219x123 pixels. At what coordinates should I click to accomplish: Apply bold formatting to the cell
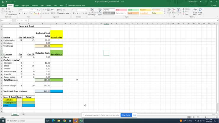tap(19, 13)
